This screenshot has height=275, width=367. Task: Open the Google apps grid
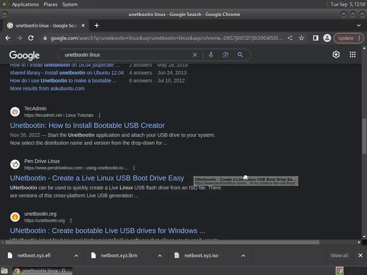(353, 54)
